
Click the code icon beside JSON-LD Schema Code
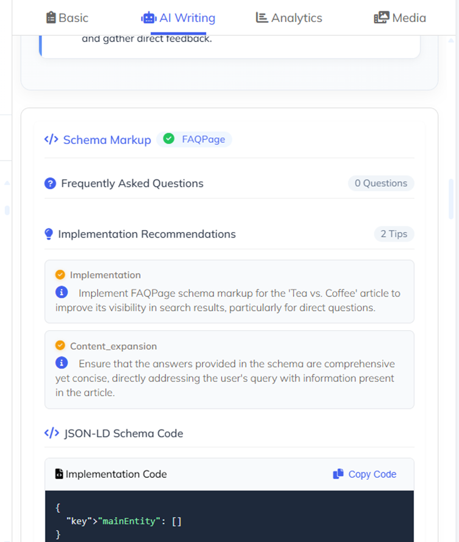51,433
